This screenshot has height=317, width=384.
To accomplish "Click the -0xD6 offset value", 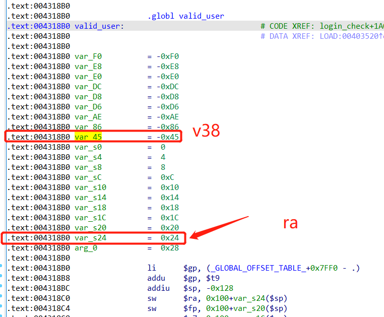I will [x=168, y=107].
